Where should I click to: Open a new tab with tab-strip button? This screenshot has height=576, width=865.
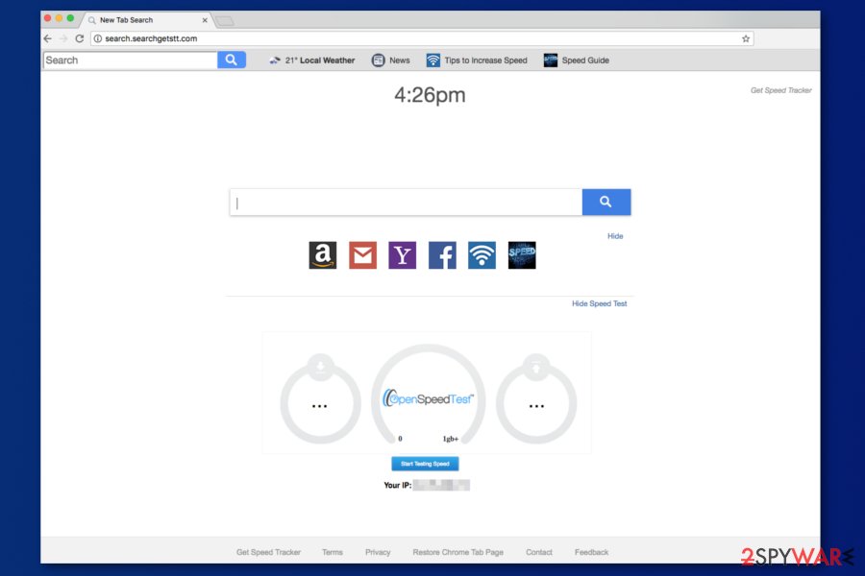click(x=225, y=21)
